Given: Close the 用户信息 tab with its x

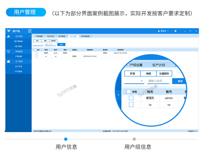Looking at the screenshot, I should [78, 35].
